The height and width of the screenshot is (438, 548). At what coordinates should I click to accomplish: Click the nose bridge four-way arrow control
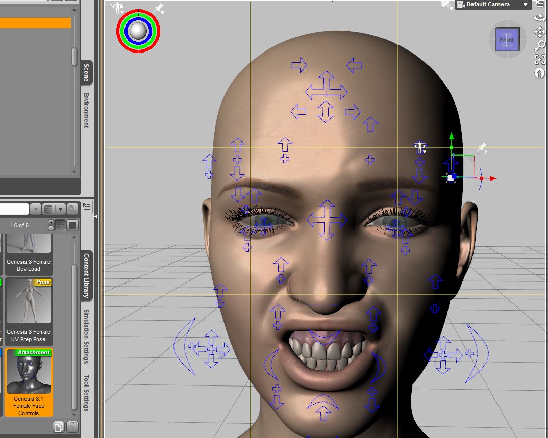(x=327, y=220)
